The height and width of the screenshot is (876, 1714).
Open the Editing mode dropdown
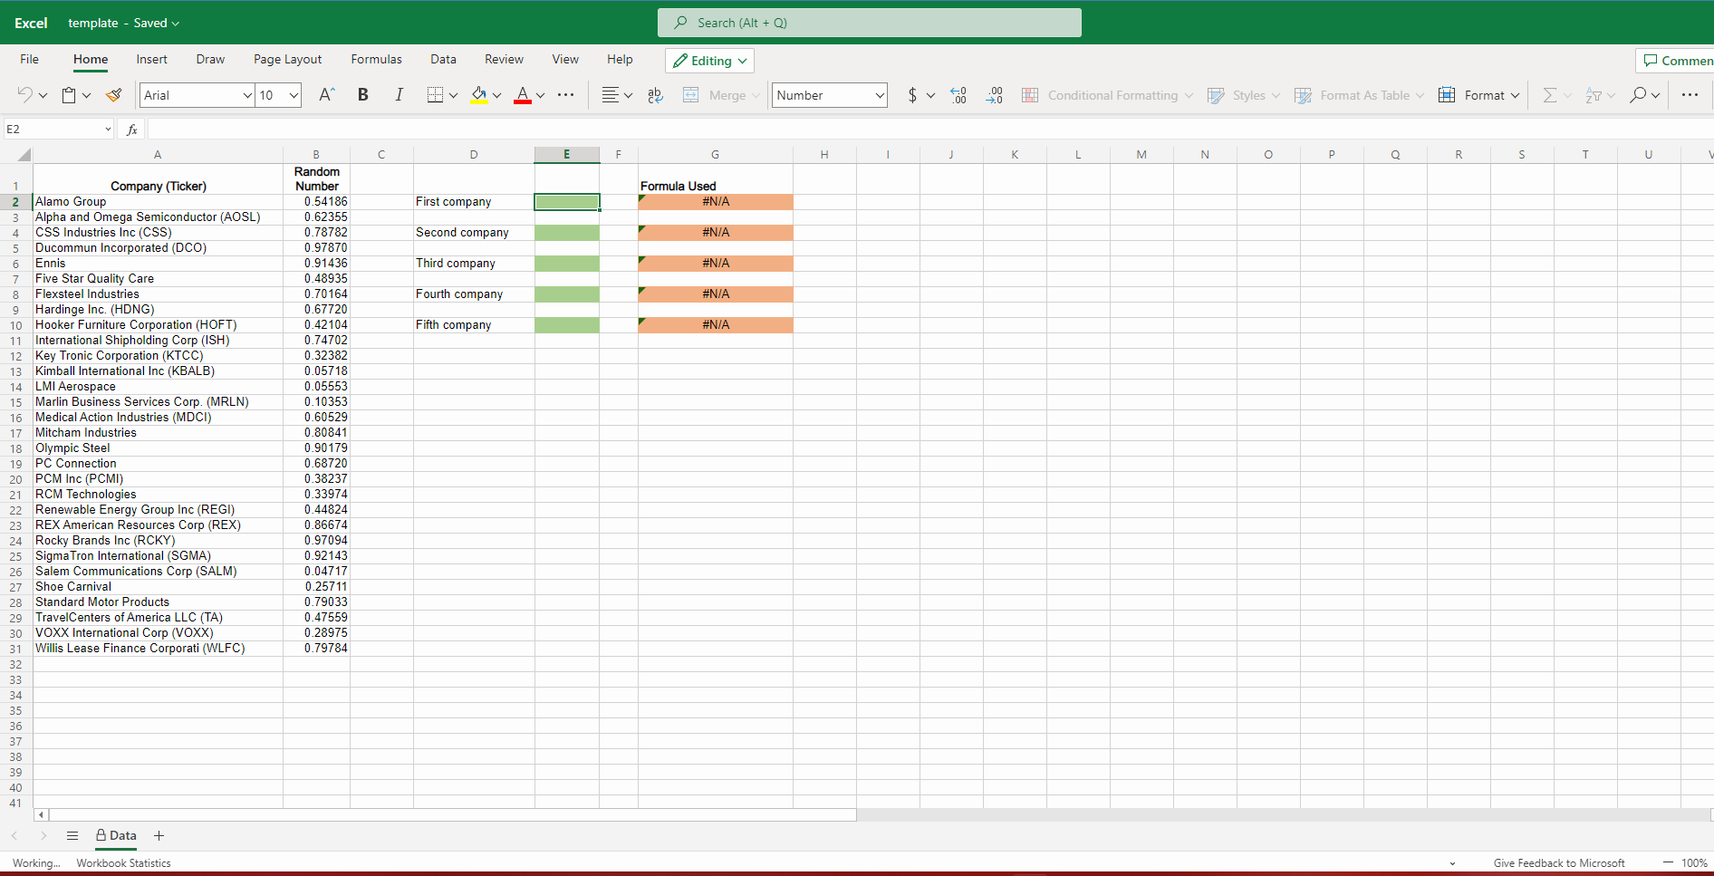point(709,61)
